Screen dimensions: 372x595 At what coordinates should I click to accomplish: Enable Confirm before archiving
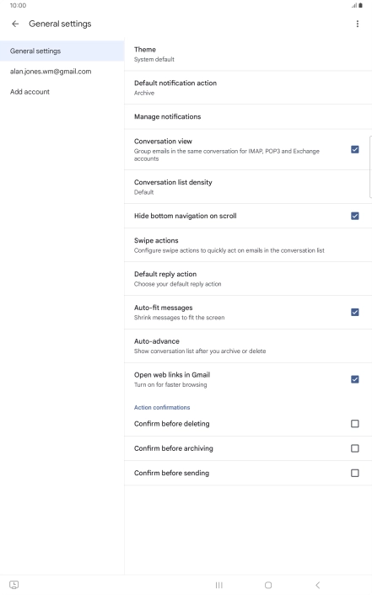click(x=355, y=448)
